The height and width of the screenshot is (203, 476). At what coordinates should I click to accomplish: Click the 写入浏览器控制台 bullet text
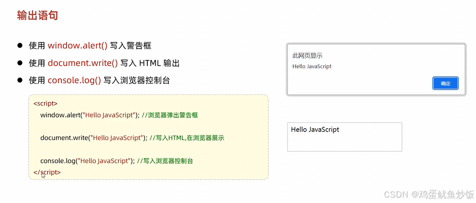point(137,80)
